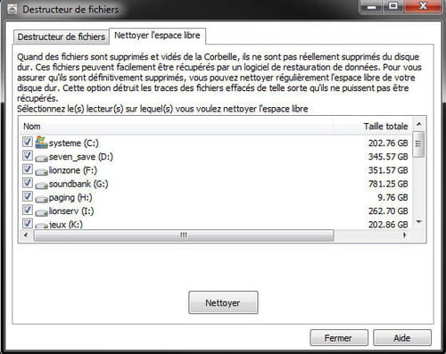Open help with the Aide button

pyautogui.click(x=402, y=338)
